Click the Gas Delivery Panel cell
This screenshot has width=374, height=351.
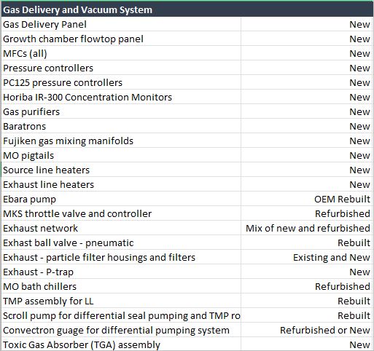tap(121, 24)
